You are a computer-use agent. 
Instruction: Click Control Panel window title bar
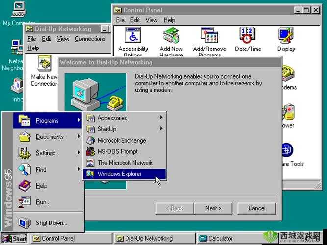click(203, 10)
